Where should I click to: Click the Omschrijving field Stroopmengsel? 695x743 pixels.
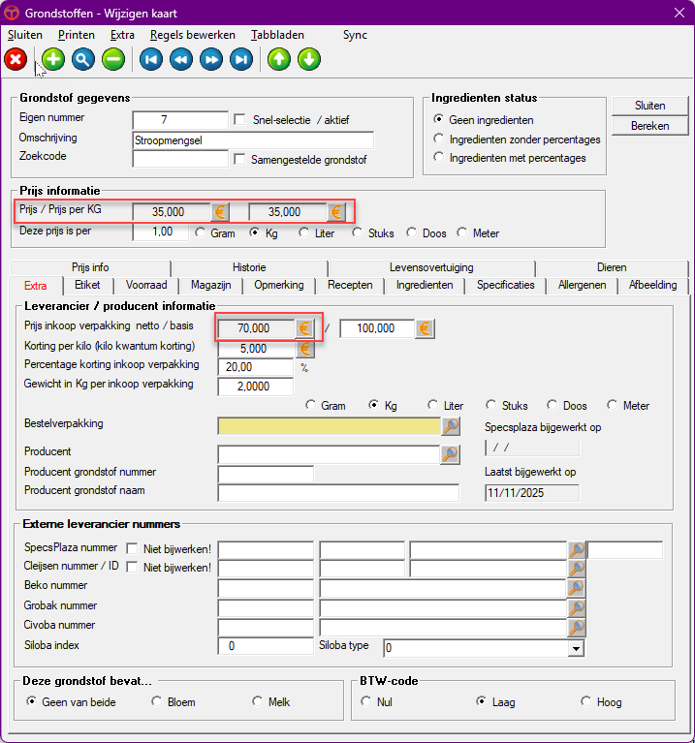(253, 140)
